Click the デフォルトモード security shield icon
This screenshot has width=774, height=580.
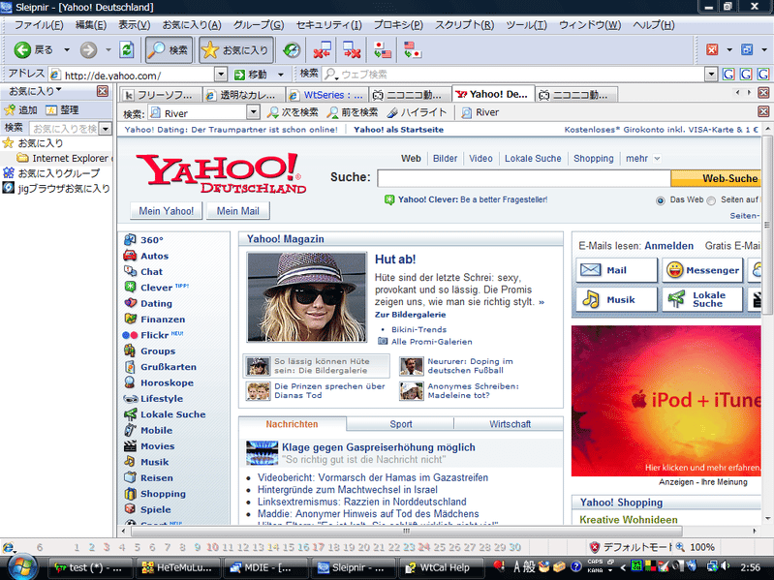click(595, 547)
